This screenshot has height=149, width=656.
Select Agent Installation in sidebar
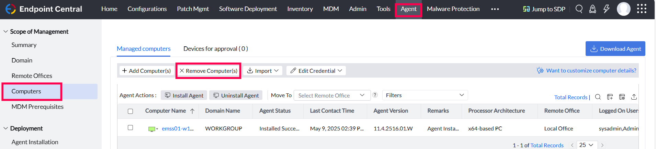pos(35,142)
